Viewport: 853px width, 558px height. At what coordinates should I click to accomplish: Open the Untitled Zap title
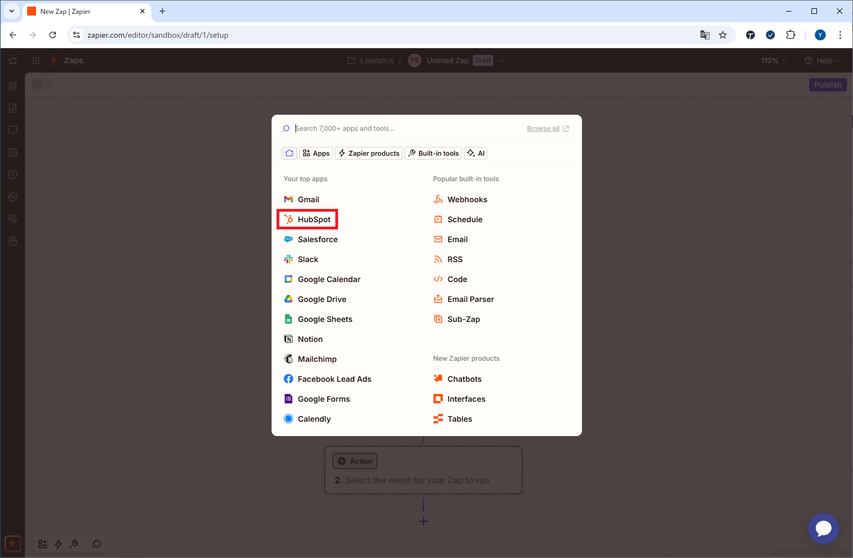[447, 60]
